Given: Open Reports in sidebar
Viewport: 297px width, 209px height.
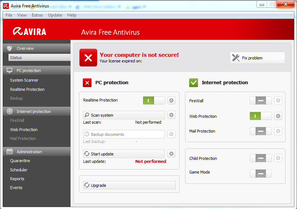Looking at the screenshot, I should click(x=17, y=179).
